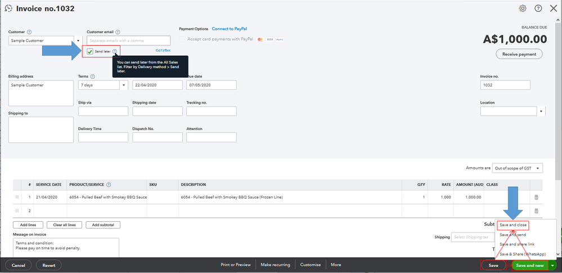Toggle the Send later checkbox

(x=90, y=52)
